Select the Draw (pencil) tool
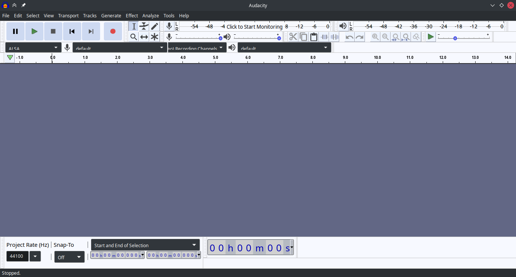Screen dimensions: 516x277 point(154,26)
